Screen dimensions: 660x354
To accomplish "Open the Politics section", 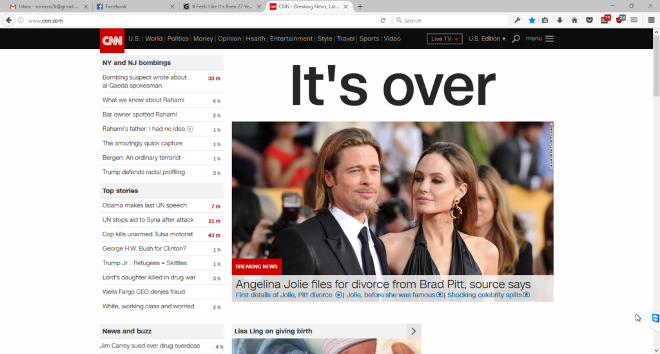I will point(178,39).
